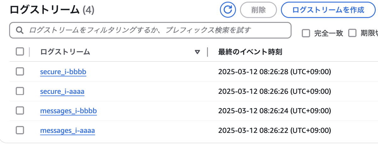Viewport: 378px width, 146px height.
Task: Click the 最終のイベント時刻 column header
Action: click(250, 52)
